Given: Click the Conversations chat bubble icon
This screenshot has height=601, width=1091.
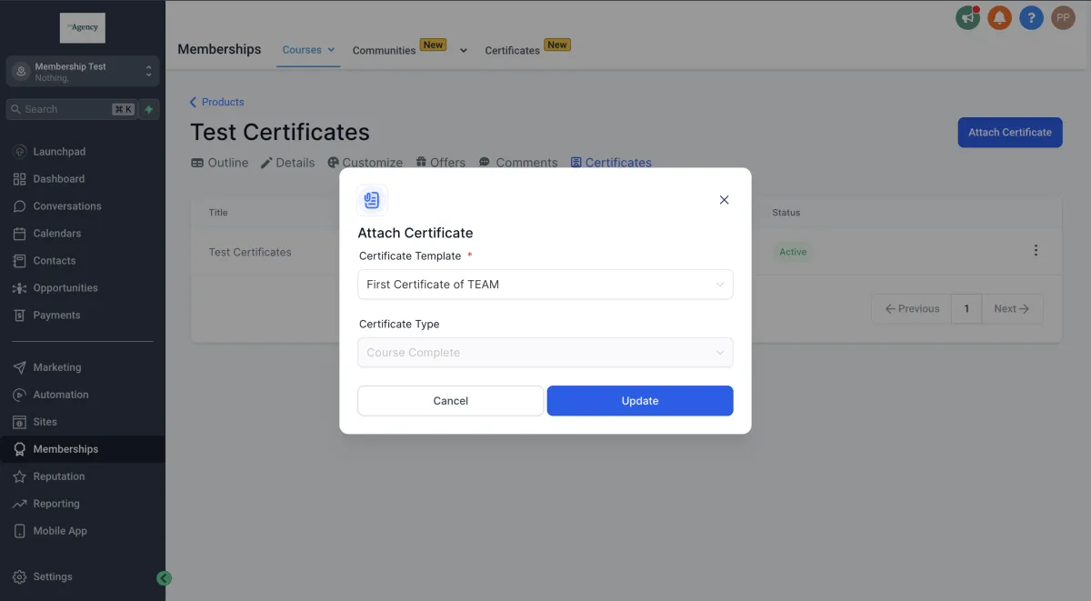Looking at the screenshot, I should point(19,206).
